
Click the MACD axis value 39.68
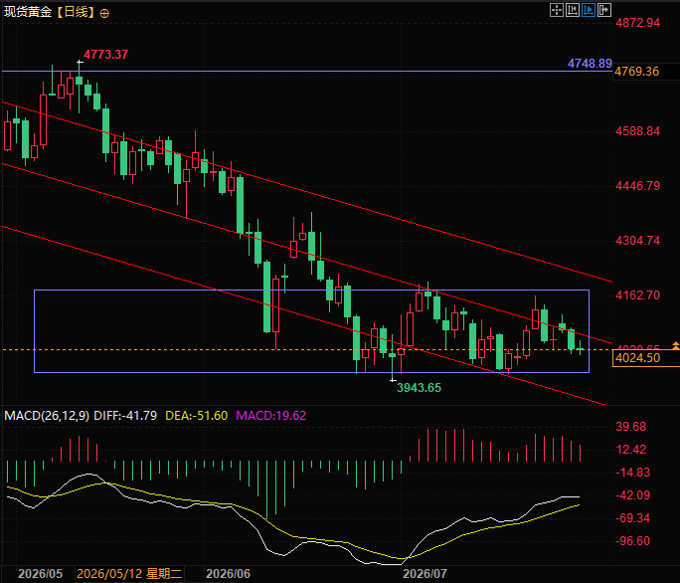coord(631,427)
